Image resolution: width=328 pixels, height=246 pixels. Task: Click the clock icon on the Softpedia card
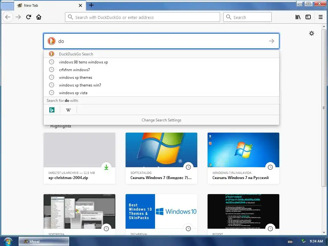click(x=106, y=228)
